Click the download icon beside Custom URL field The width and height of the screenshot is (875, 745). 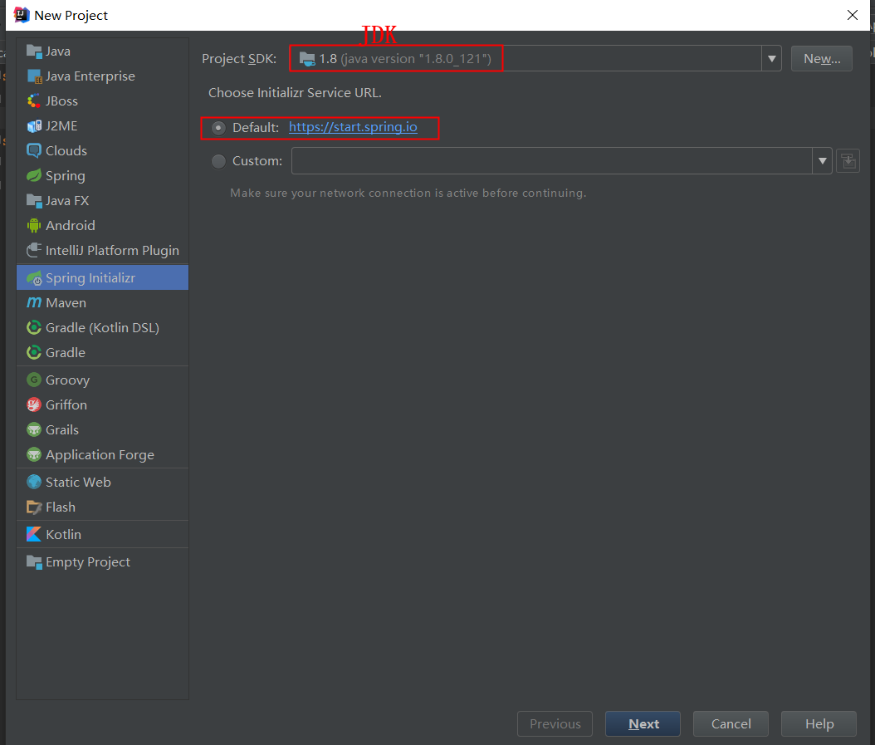pos(848,161)
